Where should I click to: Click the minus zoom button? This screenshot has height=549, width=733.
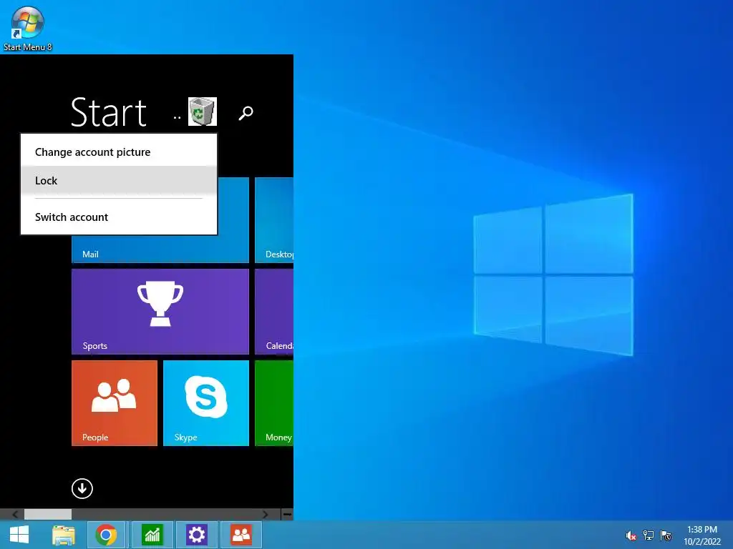tap(288, 515)
